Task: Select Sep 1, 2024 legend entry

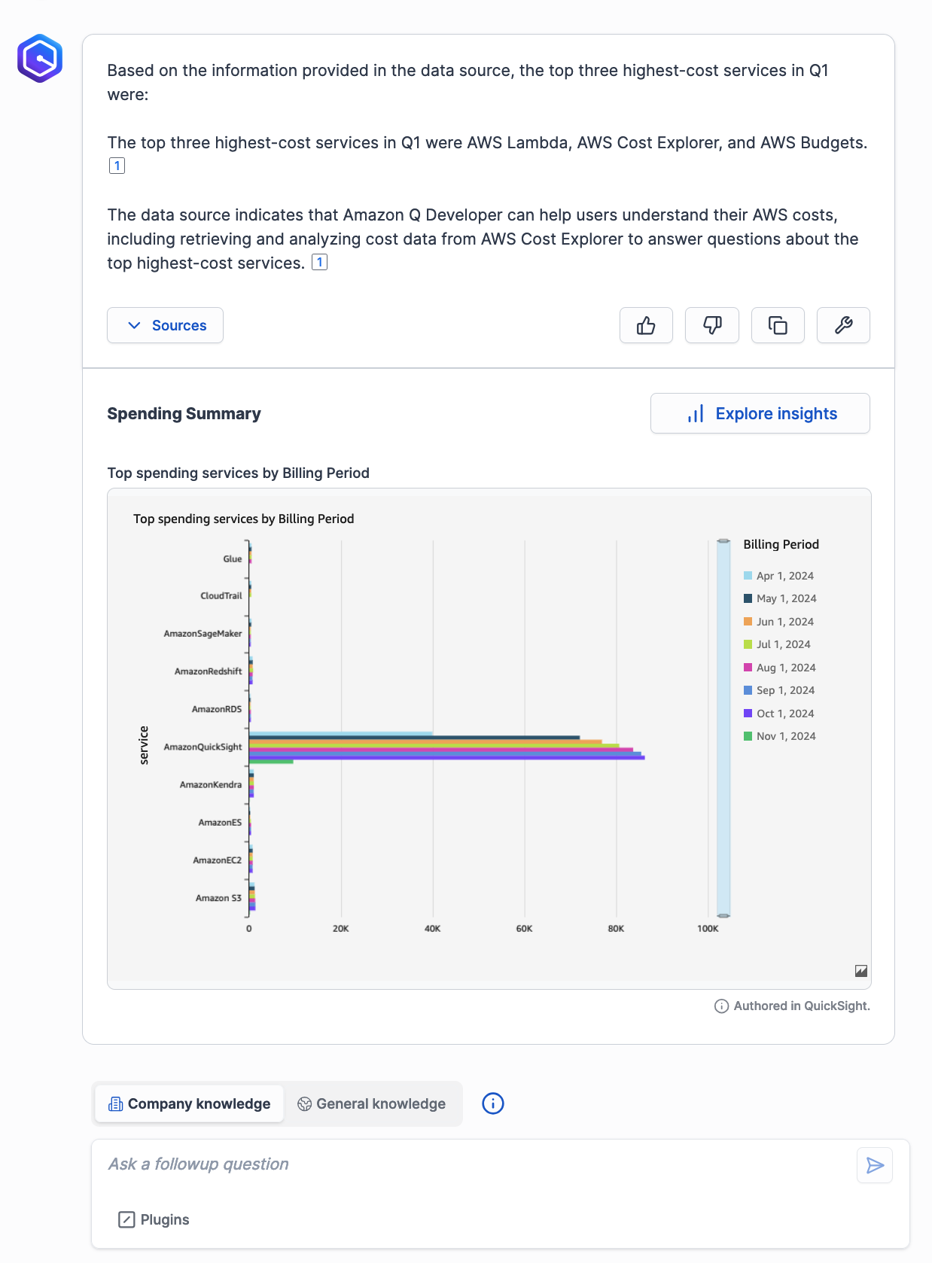Action: [779, 690]
